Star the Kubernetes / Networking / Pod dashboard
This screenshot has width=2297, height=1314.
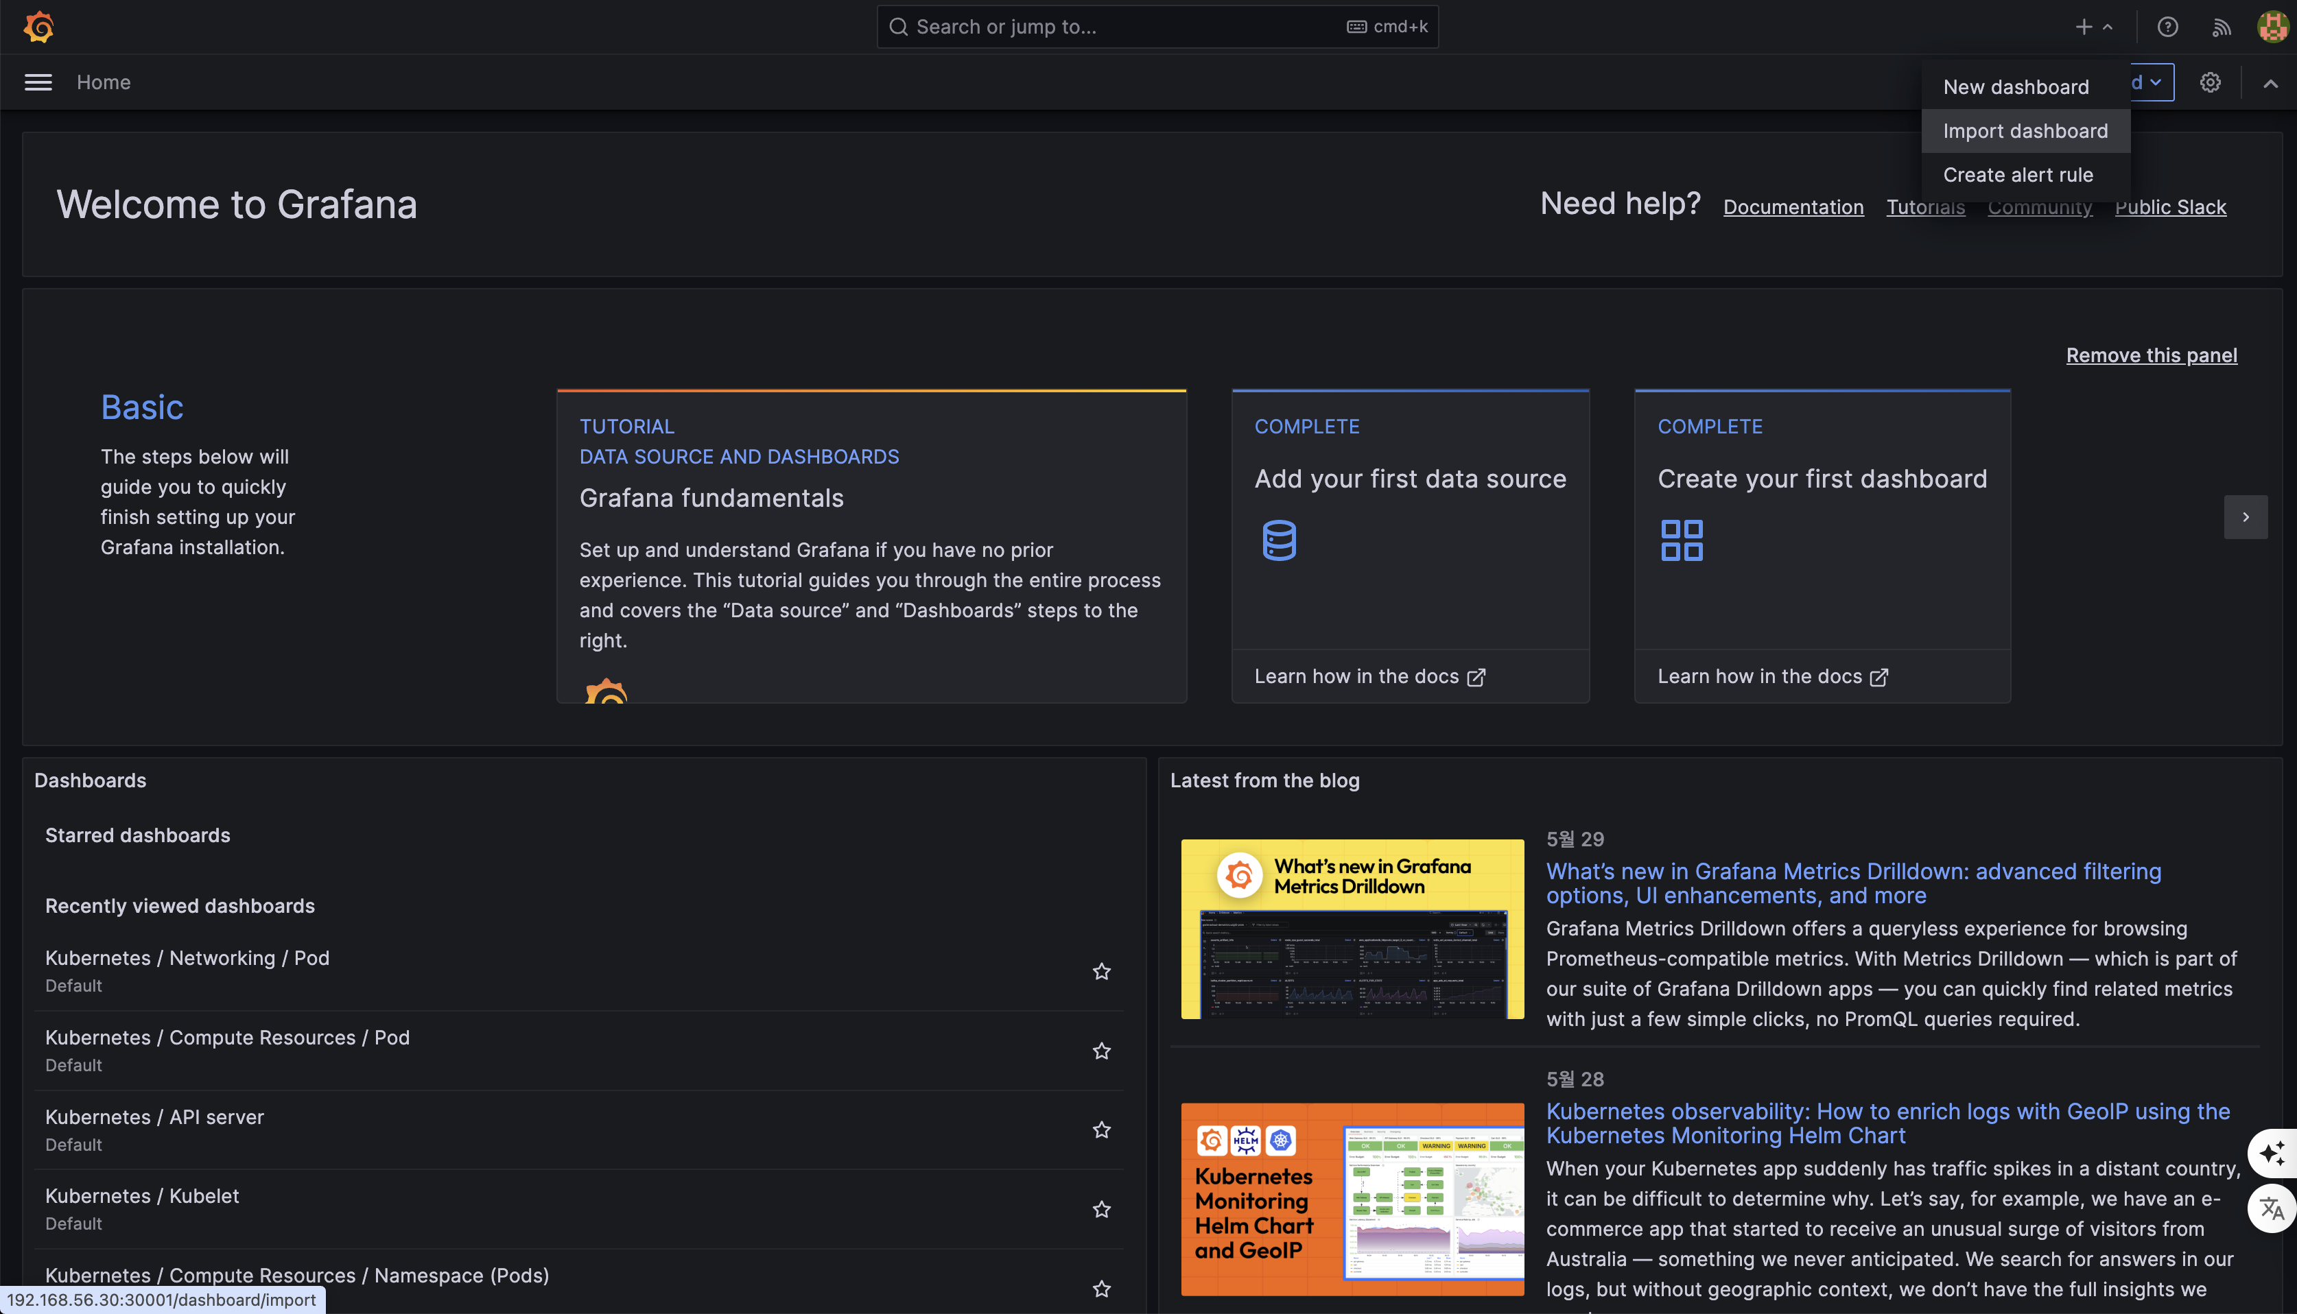pyautogui.click(x=1101, y=971)
